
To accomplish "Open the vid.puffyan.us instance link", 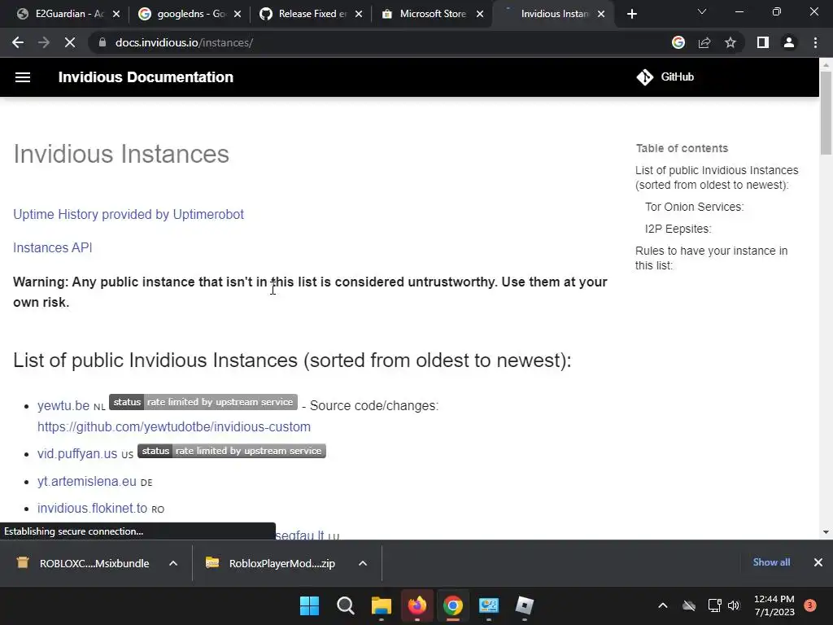I will pos(77,454).
